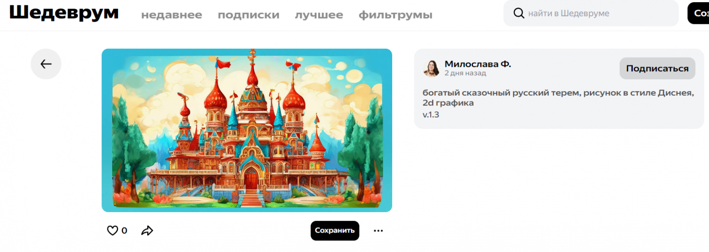709x252 pixels.
Task: Save the image with Сохранить button
Action: [x=335, y=231]
